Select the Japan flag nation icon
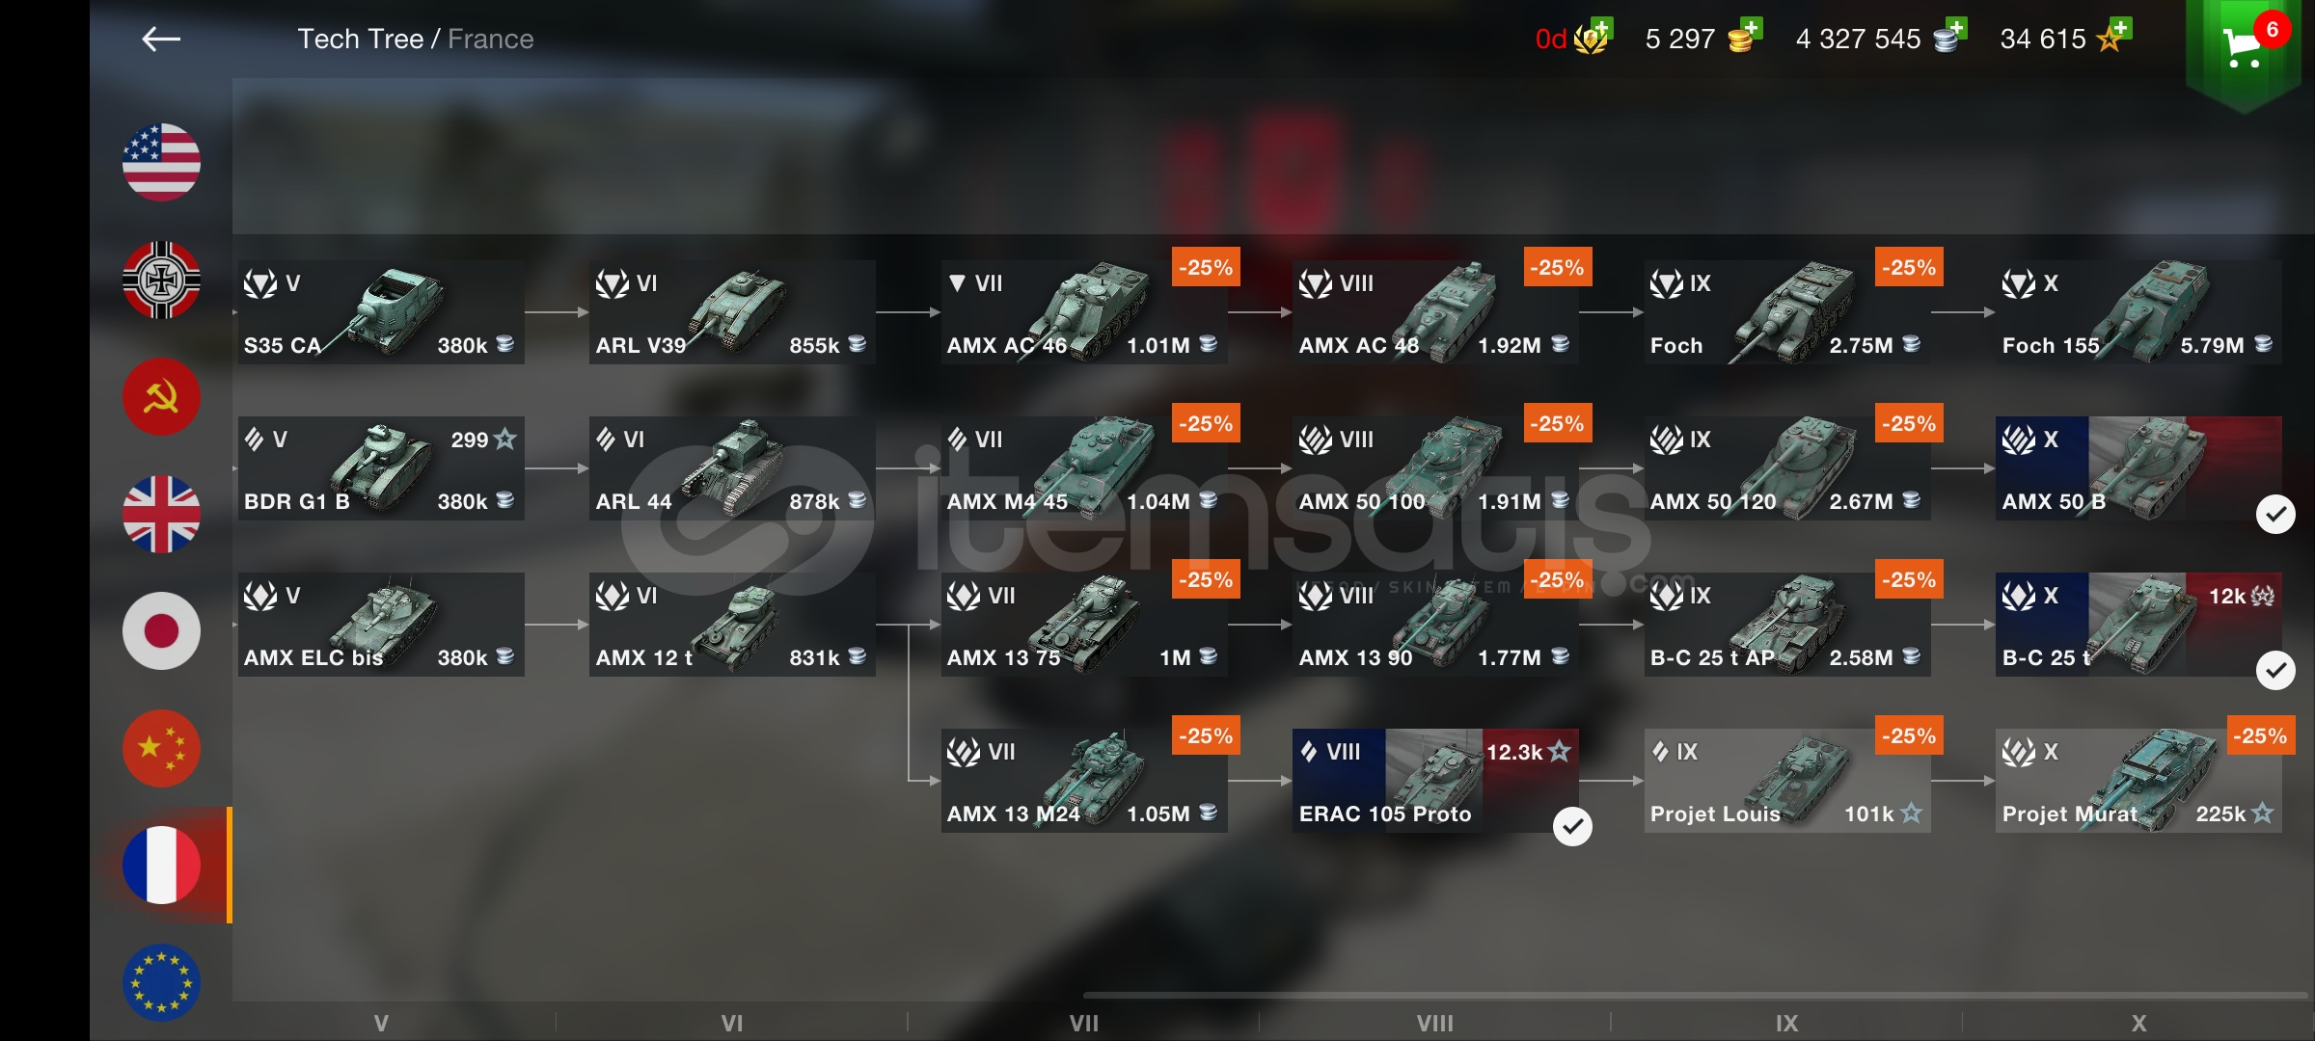2315x1041 pixels. [x=161, y=630]
